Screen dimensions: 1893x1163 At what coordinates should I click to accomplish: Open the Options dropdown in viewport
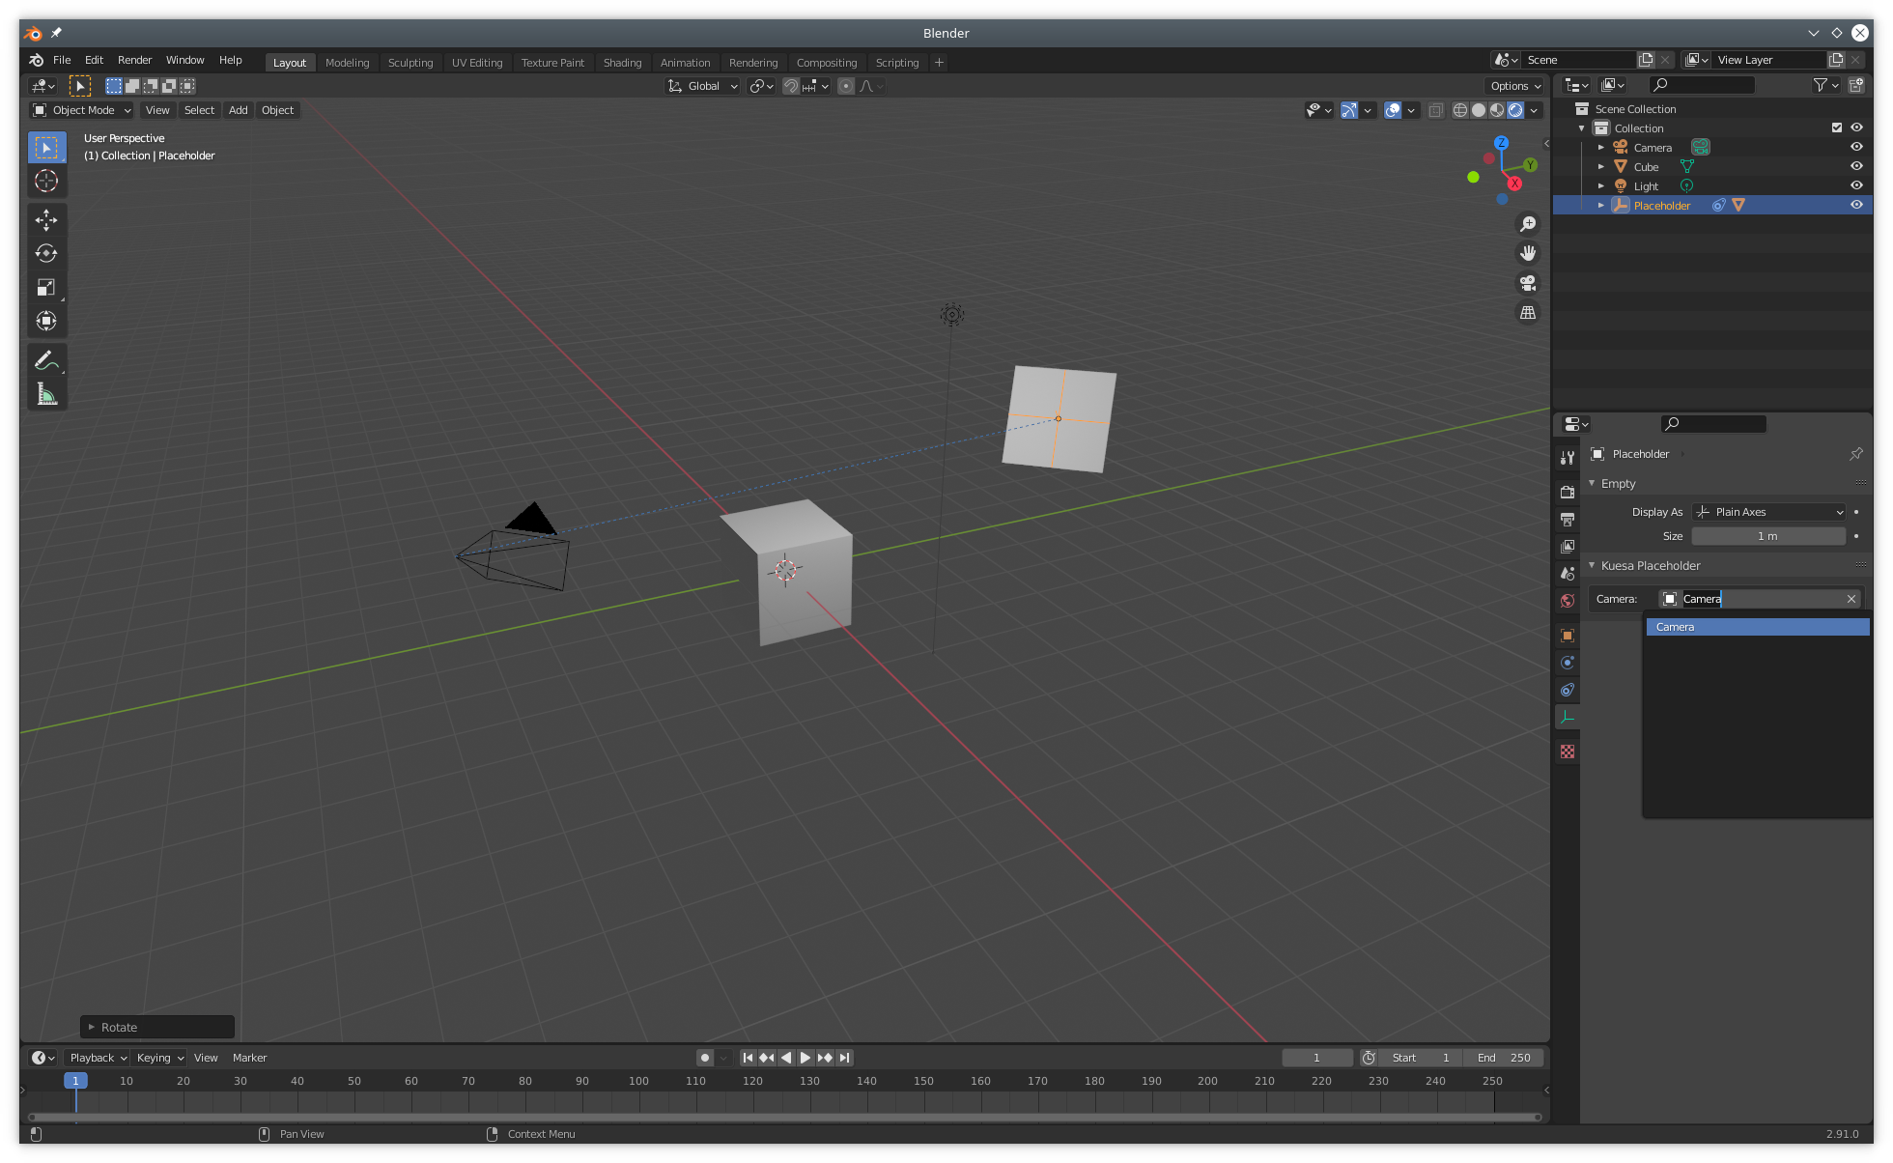(1516, 86)
